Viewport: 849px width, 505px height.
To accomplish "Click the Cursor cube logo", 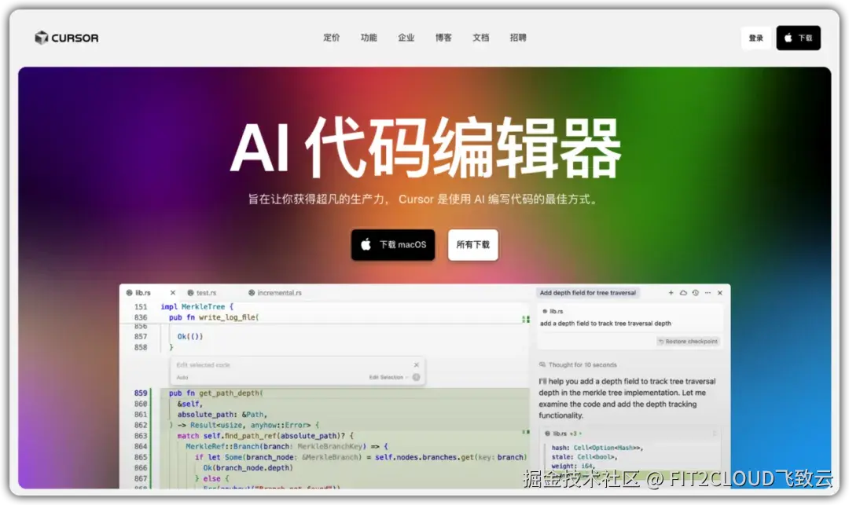I will click(41, 38).
